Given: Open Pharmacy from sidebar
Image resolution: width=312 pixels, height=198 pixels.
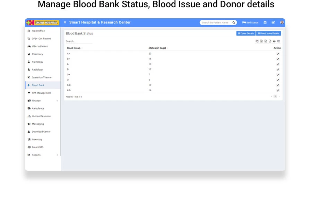Looking at the screenshot, I should click(x=37, y=54).
